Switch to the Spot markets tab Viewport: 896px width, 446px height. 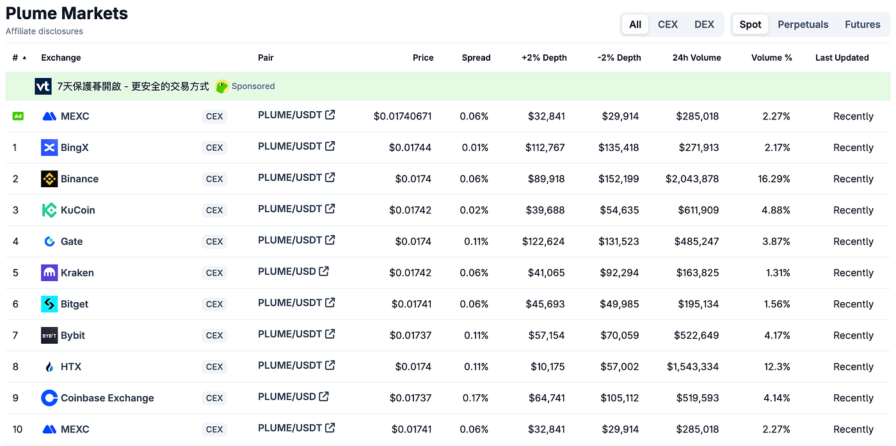click(x=750, y=24)
